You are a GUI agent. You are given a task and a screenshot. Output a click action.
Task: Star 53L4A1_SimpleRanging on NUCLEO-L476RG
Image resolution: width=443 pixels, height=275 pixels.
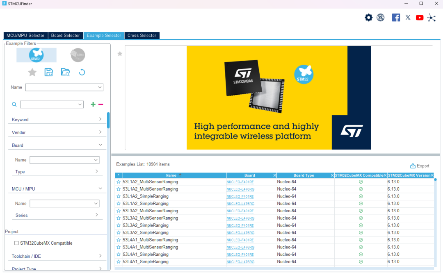pyautogui.click(x=119, y=262)
